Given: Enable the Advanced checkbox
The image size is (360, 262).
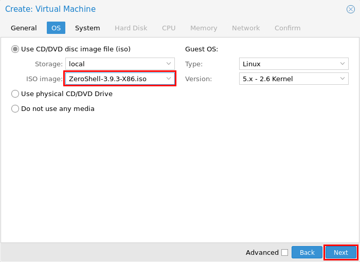Looking at the screenshot, I should coord(285,252).
